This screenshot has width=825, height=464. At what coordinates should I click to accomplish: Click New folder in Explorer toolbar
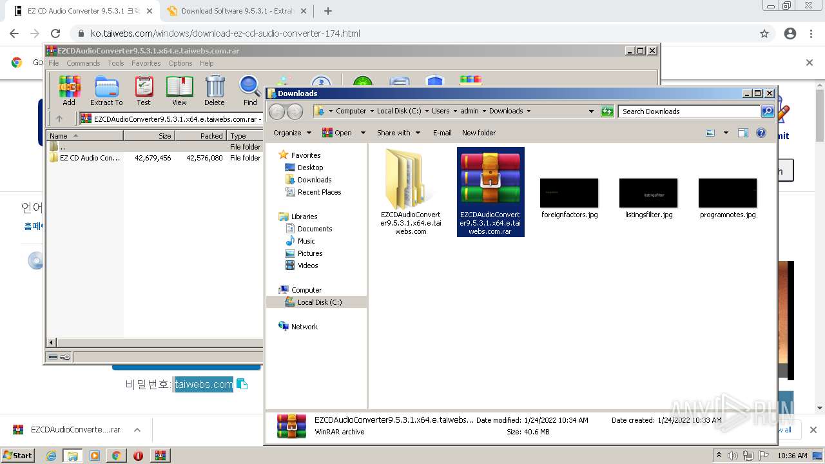[479, 133]
